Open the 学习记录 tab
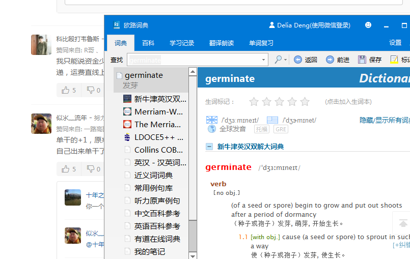Image resolution: width=410 pixels, height=259 pixels. 182,43
